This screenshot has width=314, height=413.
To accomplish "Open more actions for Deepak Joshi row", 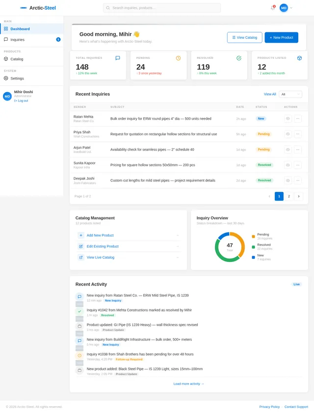I will (x=298, y=181).
